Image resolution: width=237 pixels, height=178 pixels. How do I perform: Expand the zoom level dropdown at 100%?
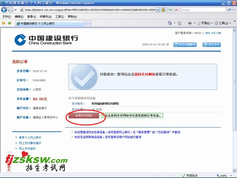point(231,175)
